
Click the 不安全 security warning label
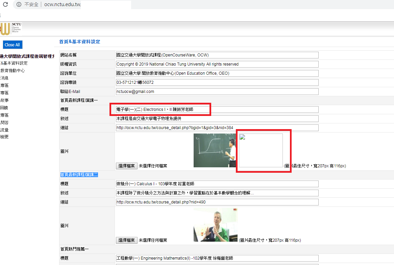(x=31, y=4)
